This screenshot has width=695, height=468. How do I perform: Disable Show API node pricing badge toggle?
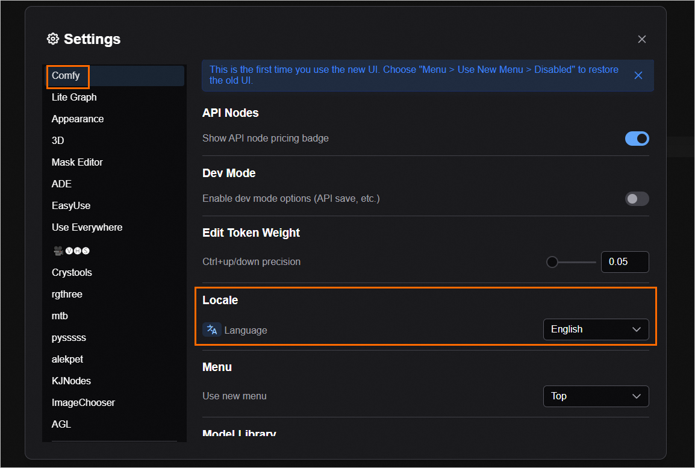(x=637, y=139)
